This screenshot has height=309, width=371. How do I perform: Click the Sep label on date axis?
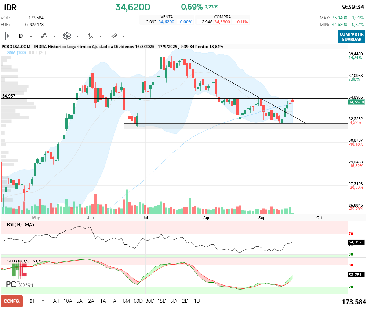pos(262,218)
